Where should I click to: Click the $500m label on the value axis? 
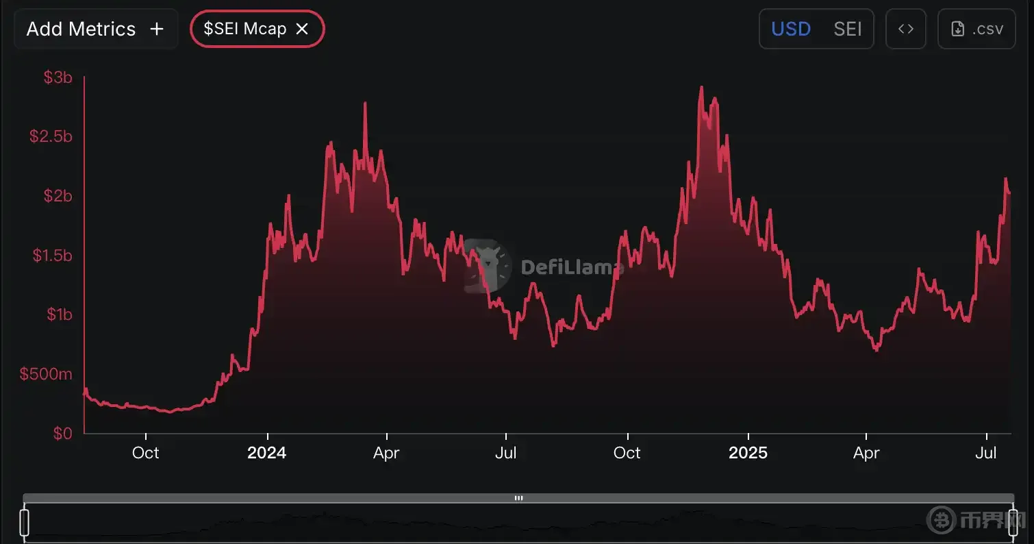[45, 374]
